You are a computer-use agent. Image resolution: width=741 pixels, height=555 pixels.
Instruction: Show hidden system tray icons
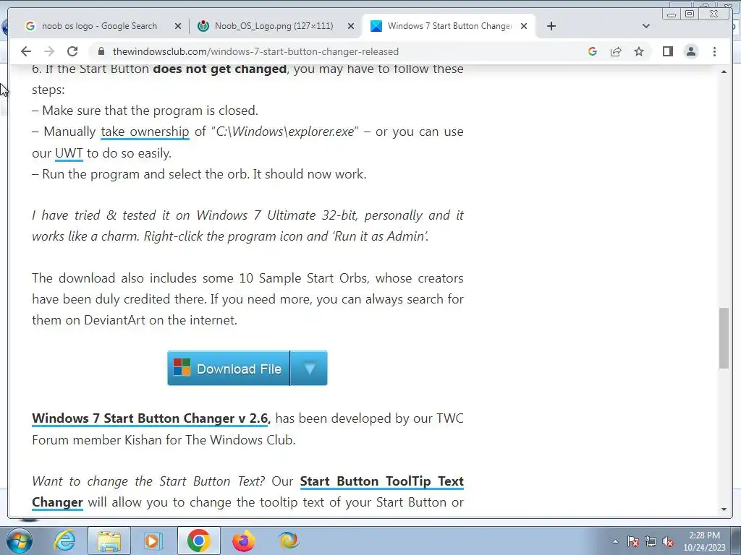click(615, 542)
